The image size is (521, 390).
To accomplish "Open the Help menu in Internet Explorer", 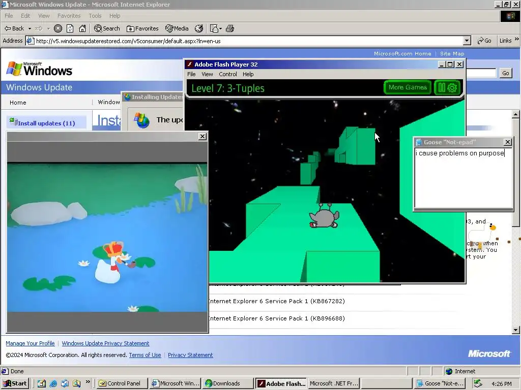I will [x=114, y=16].
